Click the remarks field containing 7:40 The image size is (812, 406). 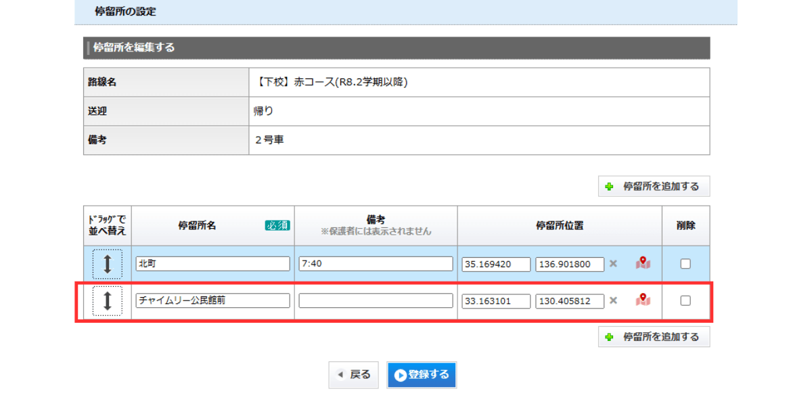pos(376,264)
